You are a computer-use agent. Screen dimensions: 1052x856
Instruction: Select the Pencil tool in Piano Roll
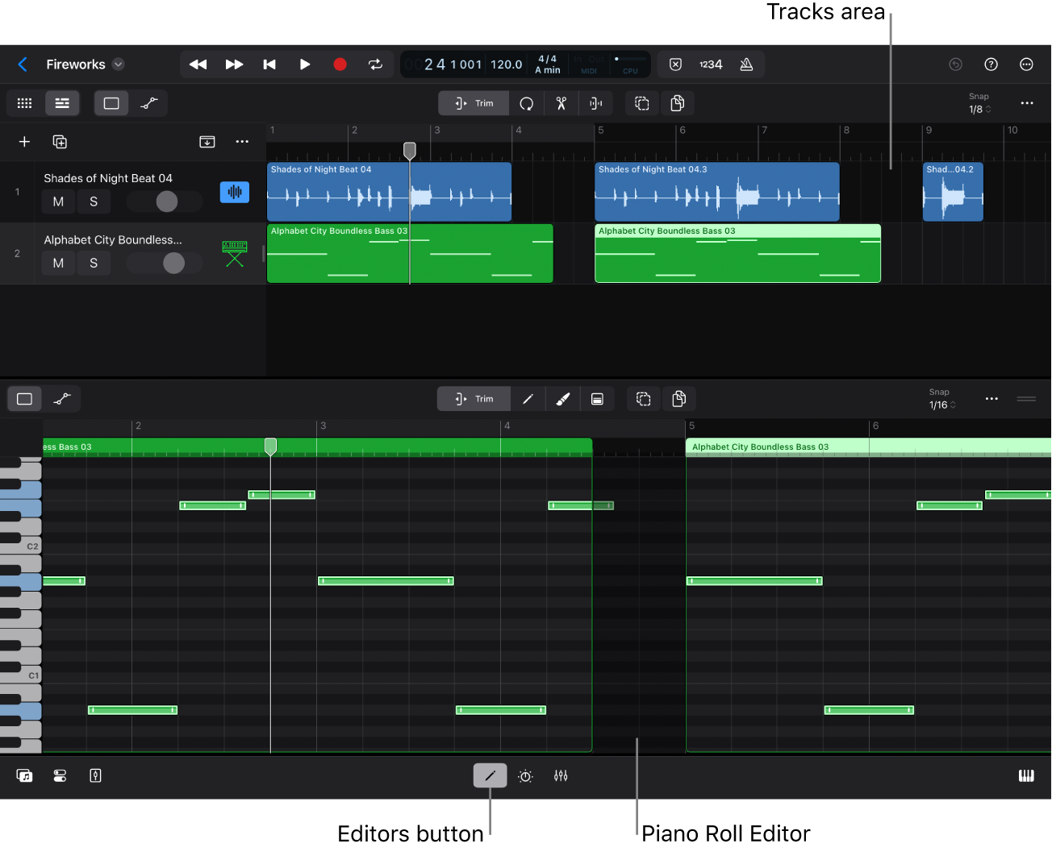click(528, 399)
